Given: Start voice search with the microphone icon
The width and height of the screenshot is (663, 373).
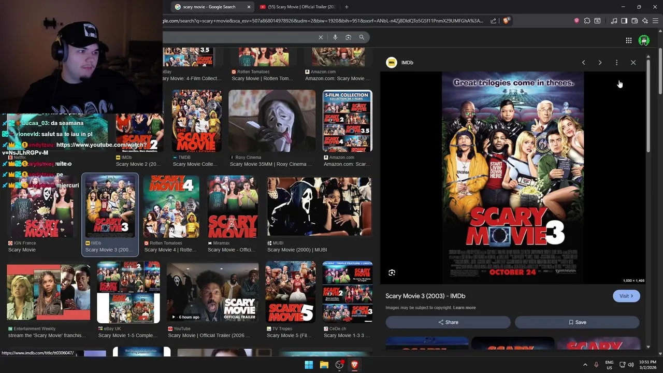Looking at the screenshot, I should pyautogui.click(x=335, y=37).
